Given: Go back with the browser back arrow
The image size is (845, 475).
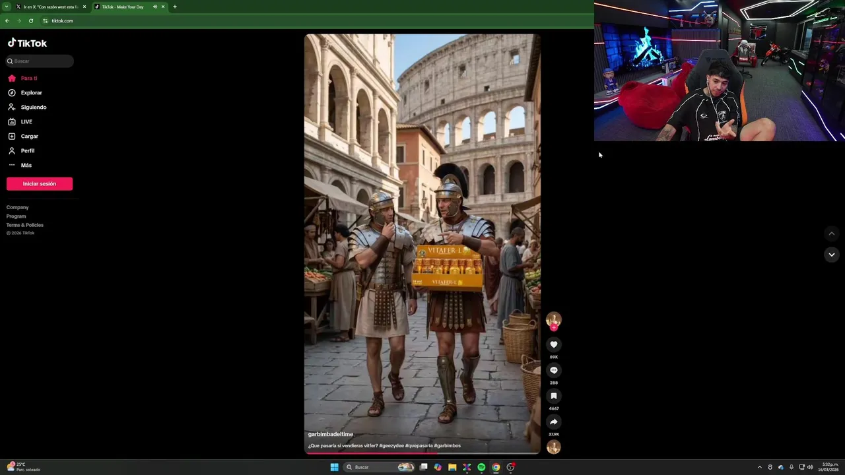Looking at the screenshot, I should (x=7, y=21).
